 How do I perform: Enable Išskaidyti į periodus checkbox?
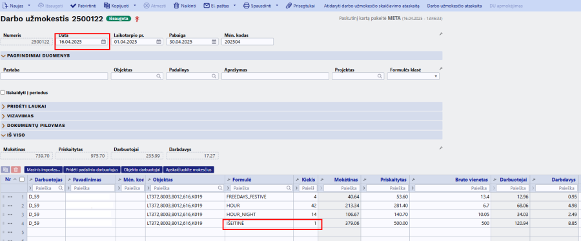pos(3,92)
